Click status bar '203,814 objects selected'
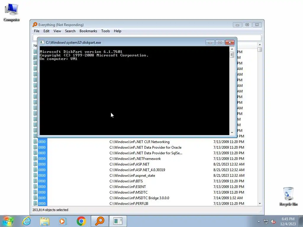The image size is (303, 227). point(50,210)
